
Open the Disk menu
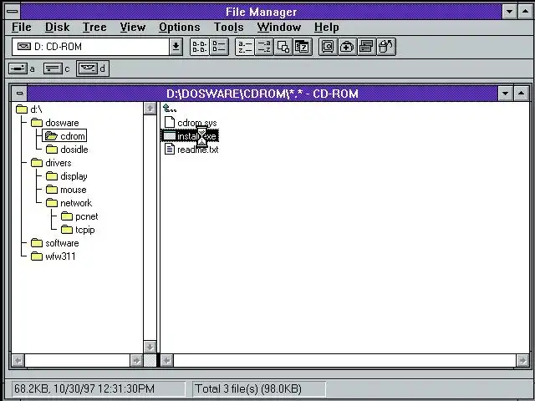(58, 28)
